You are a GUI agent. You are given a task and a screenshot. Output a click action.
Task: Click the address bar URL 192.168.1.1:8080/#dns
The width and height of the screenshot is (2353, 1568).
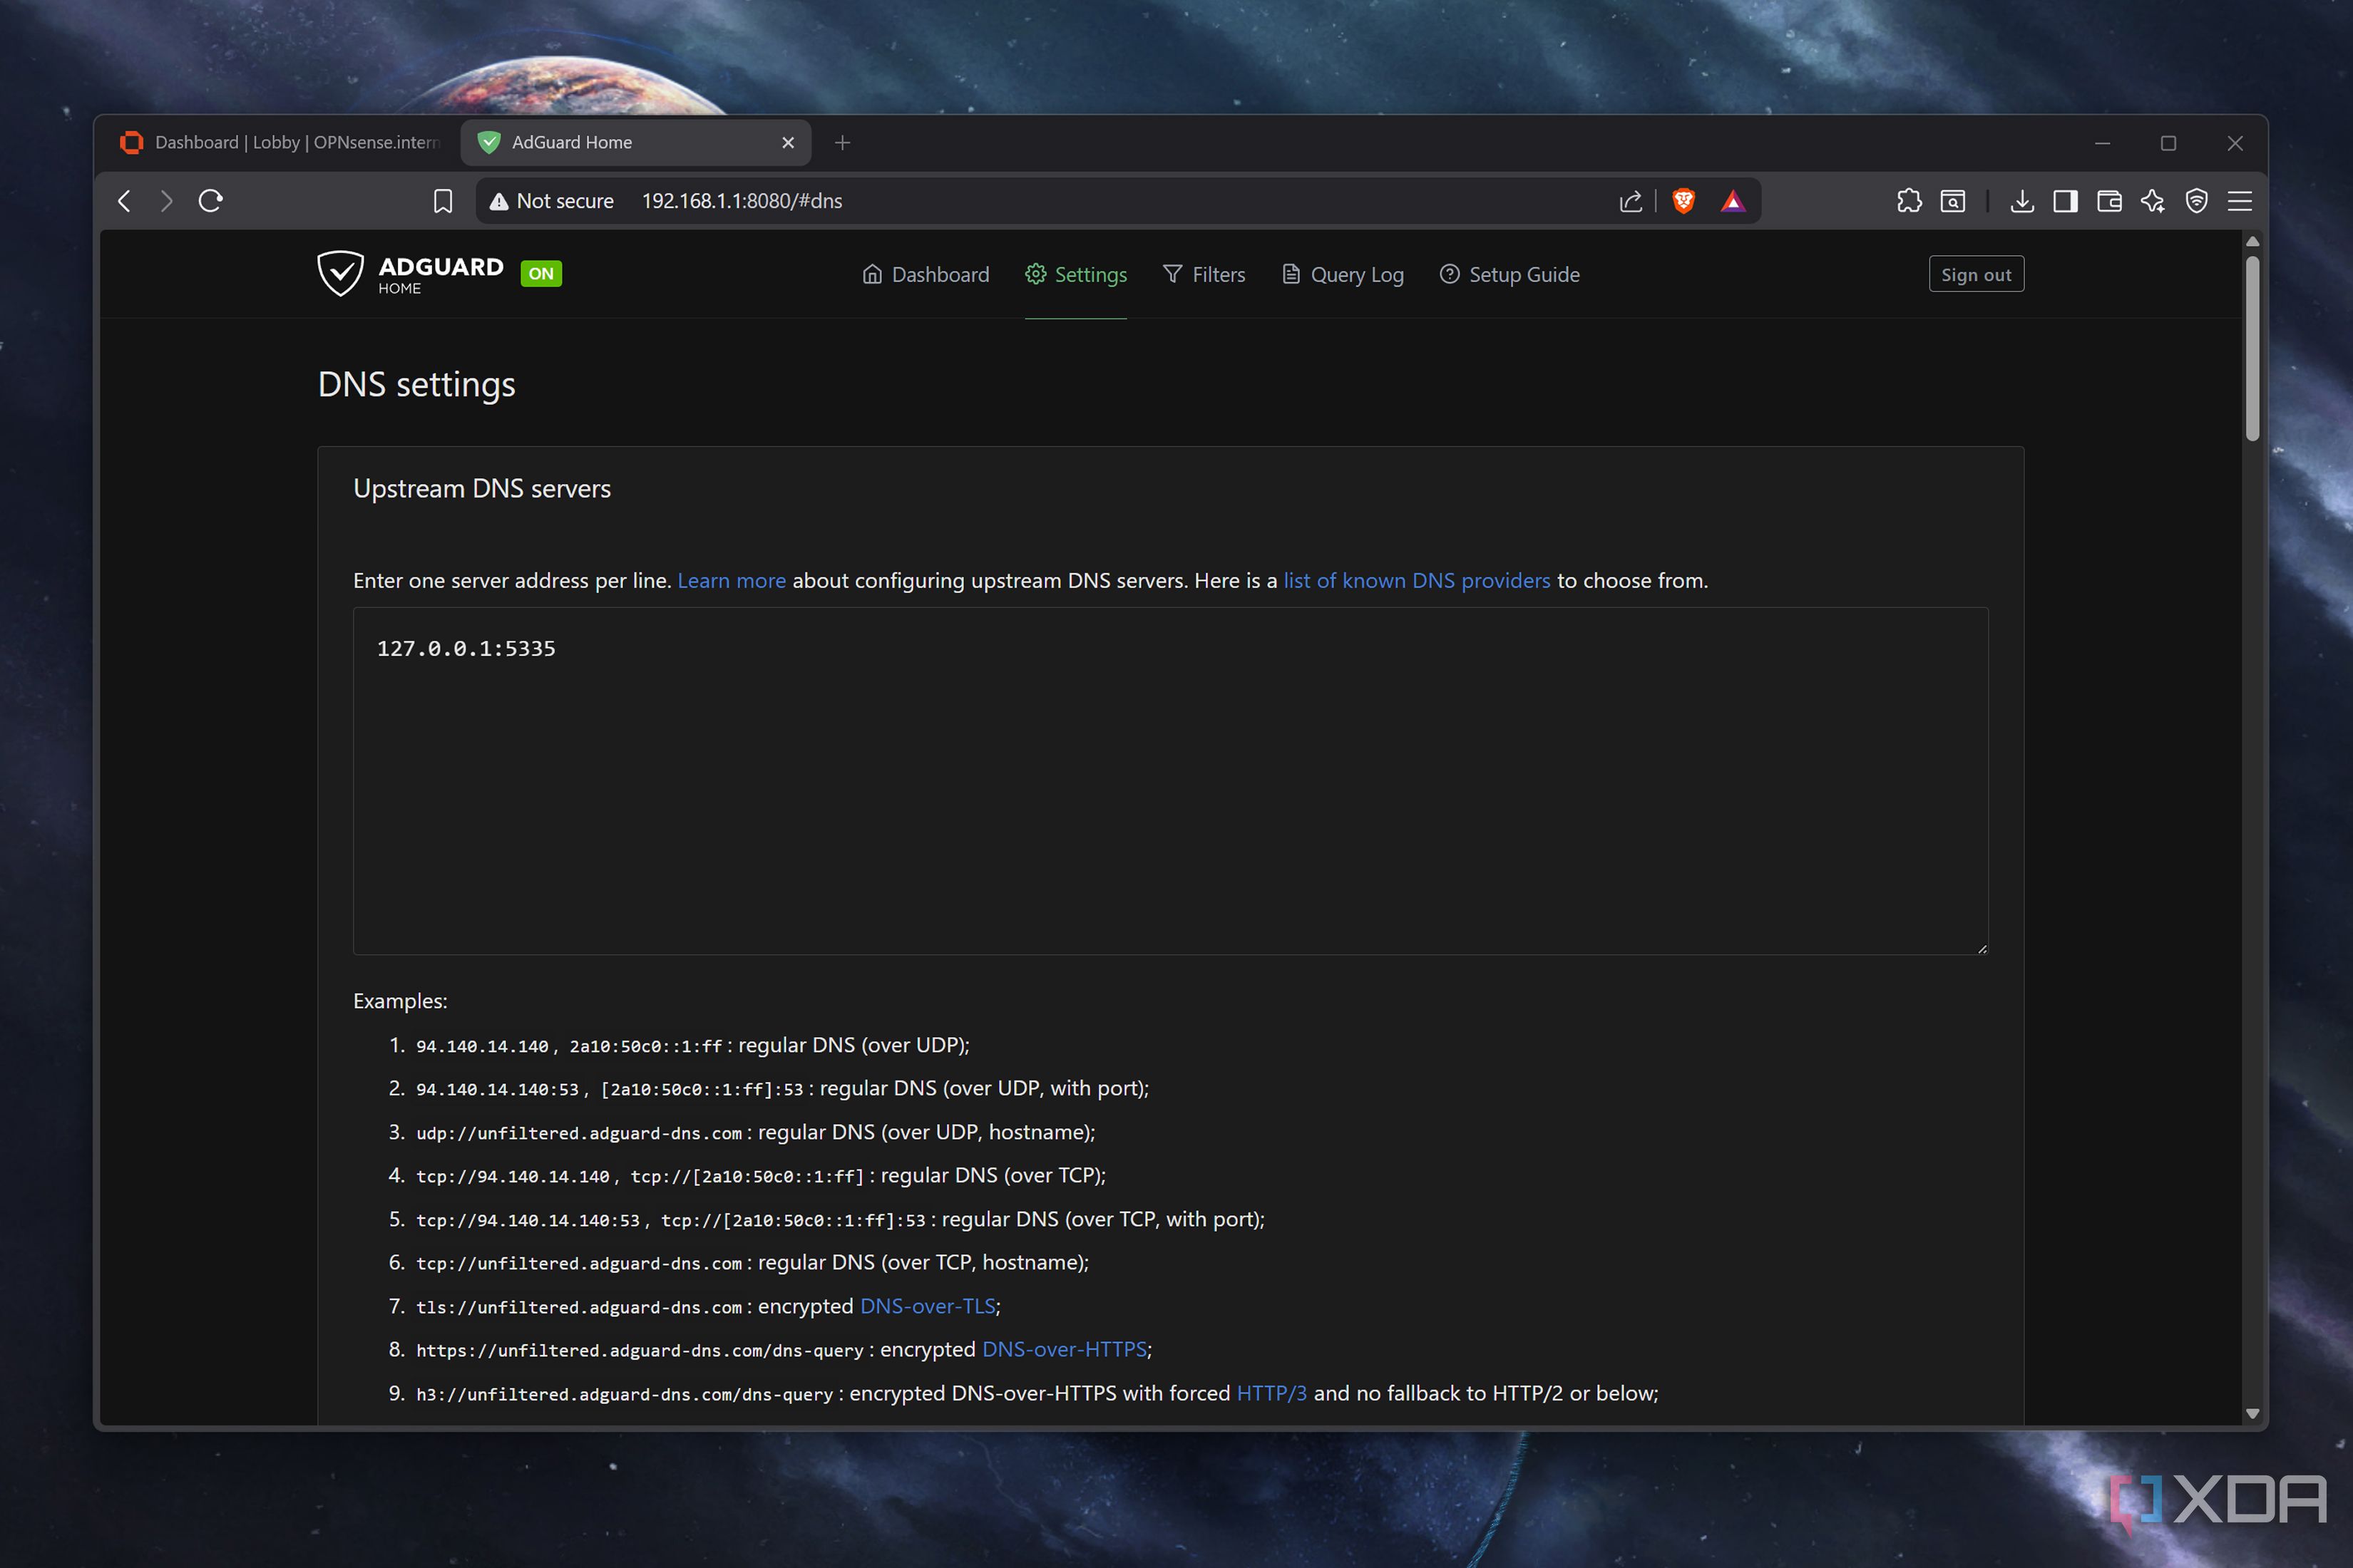pos(742,201)
